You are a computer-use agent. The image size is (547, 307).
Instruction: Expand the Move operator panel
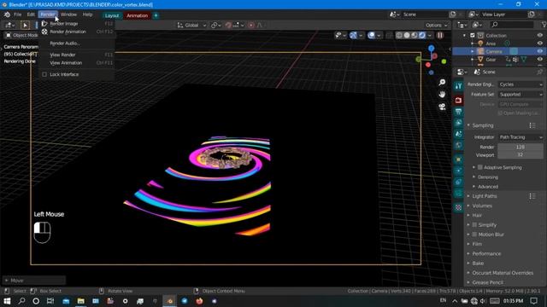click(x=33, y=281)
